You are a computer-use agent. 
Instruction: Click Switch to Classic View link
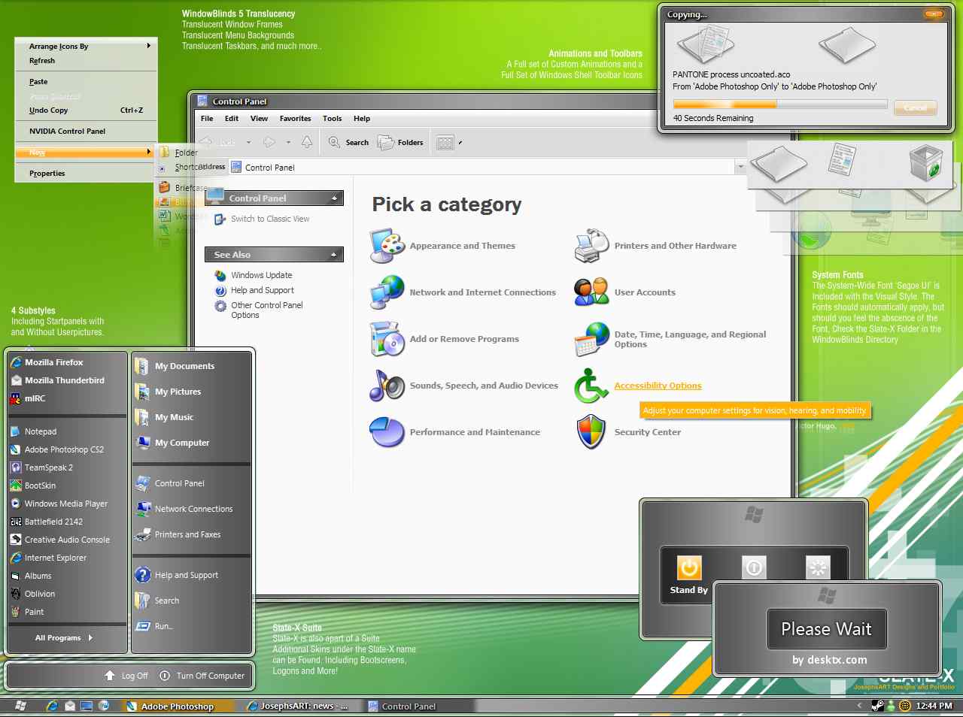click(x=270, y=219)
